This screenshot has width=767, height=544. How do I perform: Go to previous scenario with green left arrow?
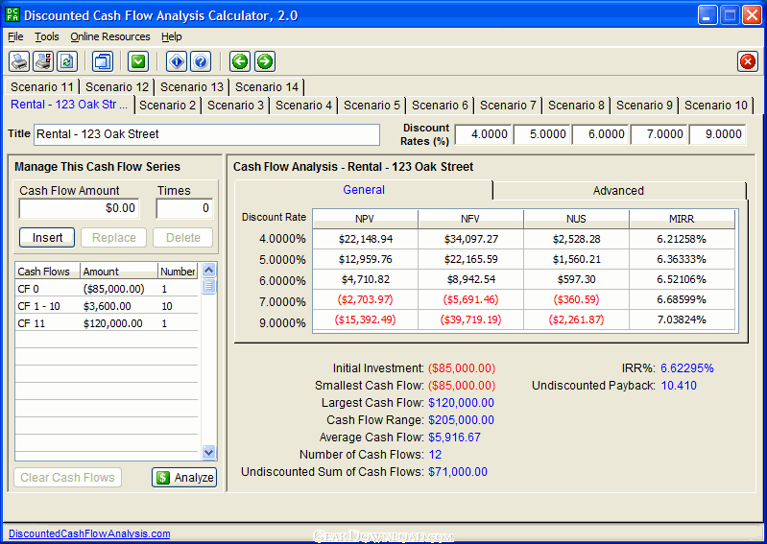(x=240, y=61)
